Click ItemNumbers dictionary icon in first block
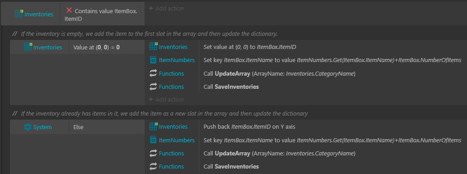Screen dimensions: 467x174 pyautogui.click(x=153, y=60)
